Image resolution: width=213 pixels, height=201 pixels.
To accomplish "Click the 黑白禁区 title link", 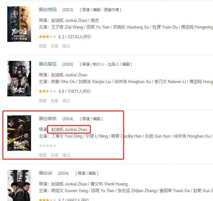I will (48, 64).
